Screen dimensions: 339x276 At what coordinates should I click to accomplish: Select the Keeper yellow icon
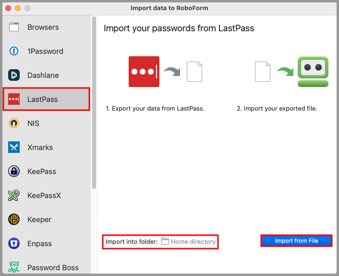14,220
